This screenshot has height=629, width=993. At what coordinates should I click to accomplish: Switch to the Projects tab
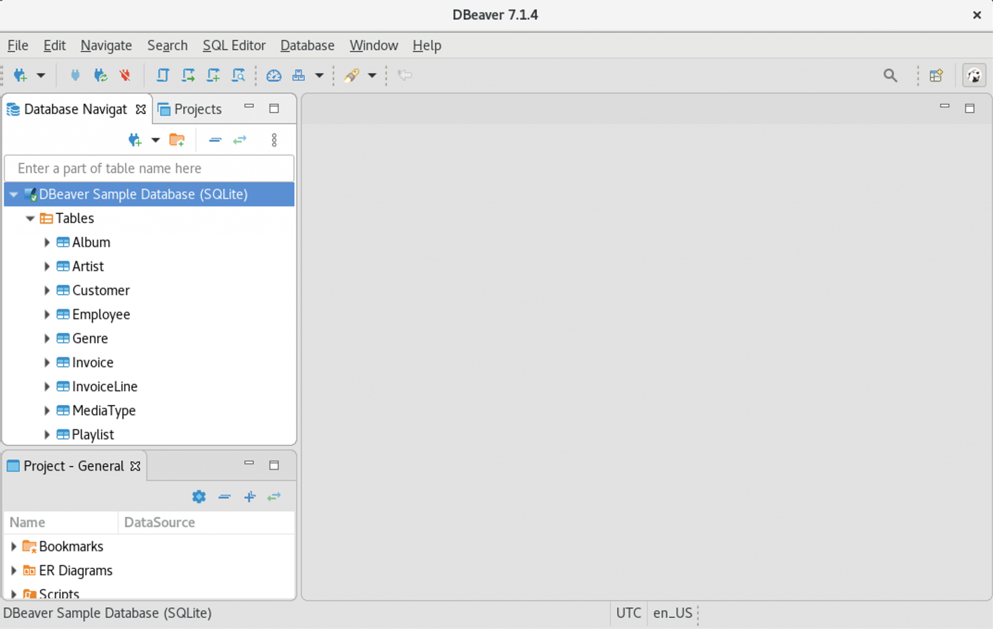pos(197,109)
